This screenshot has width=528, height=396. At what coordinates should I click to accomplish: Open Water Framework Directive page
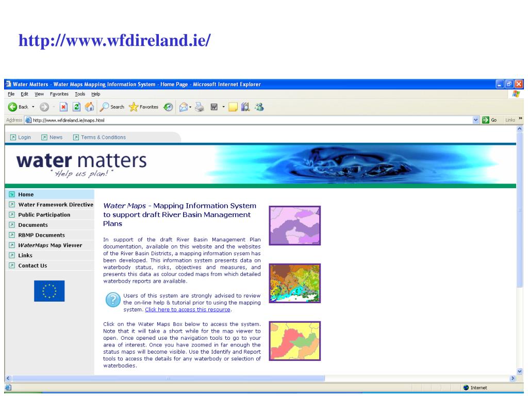click(49, 204)
